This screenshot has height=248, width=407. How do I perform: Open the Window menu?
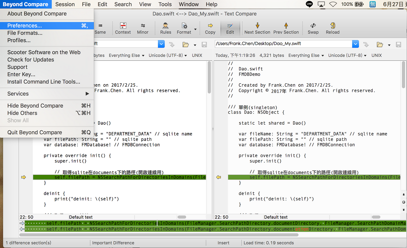[x=189, y=4]
